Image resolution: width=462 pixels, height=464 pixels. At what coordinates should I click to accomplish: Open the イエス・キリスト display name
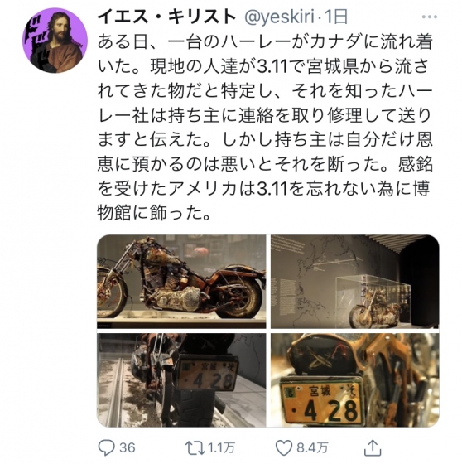tap(166, 17)
